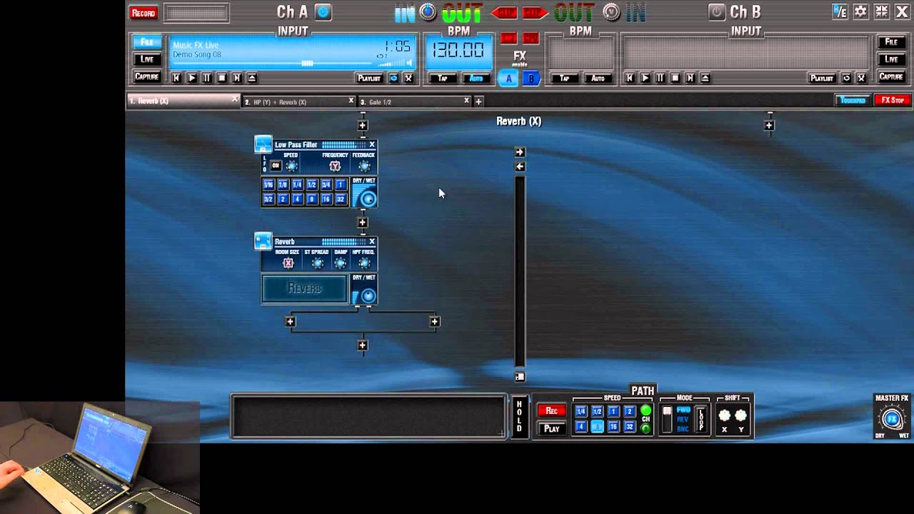
Task: Play the channel A song
Action: (x=191, y=78)
